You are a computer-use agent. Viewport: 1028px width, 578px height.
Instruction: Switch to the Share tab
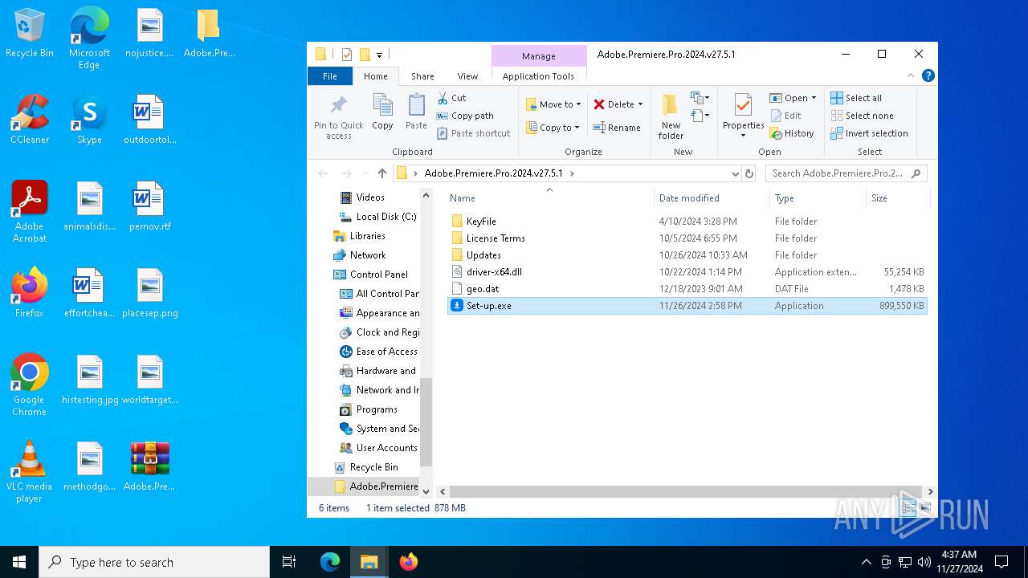coord(422,76)
